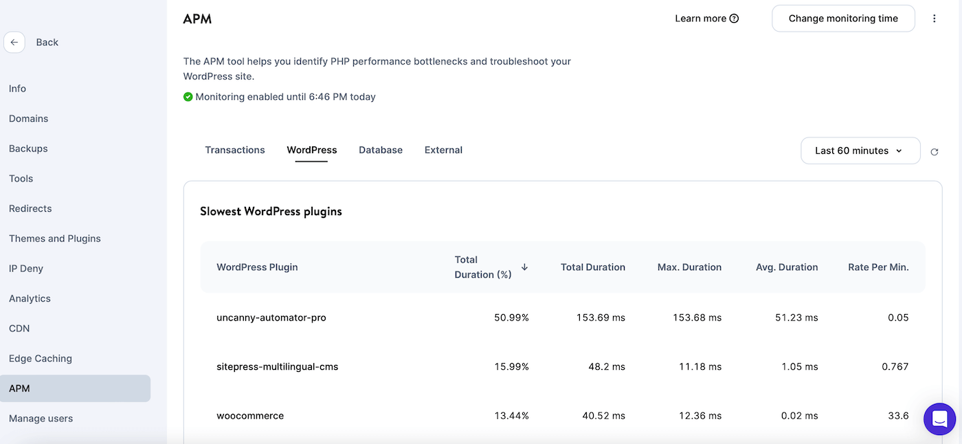This screenshot has height=444, width=962.
Task: Expand the Last 60 minutes dropdown
Action: [860, 151]
